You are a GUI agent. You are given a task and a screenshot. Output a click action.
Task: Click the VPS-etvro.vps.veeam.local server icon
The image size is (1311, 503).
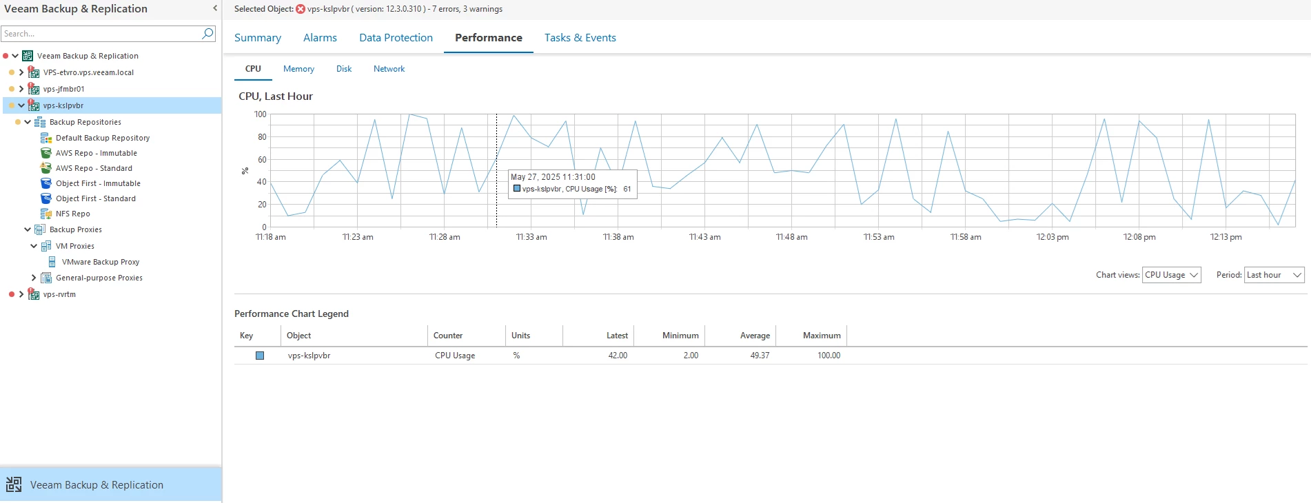point(33,72)
